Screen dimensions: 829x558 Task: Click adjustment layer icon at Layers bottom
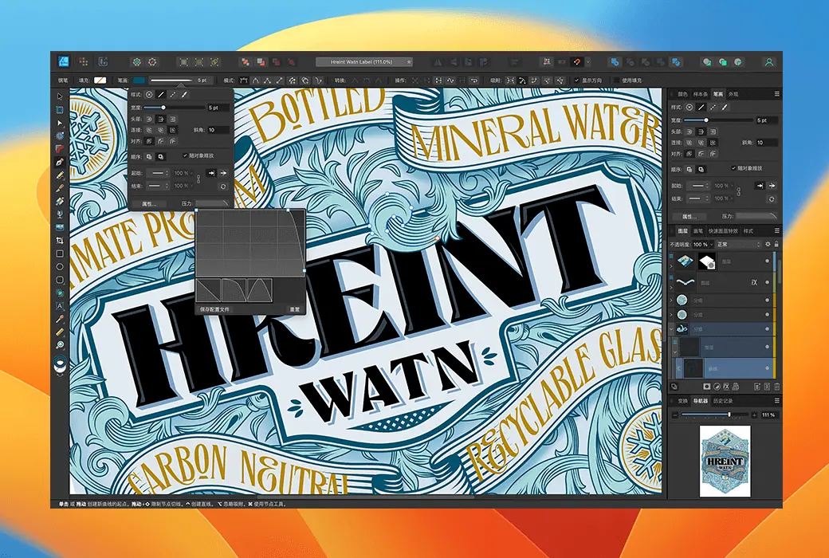point(717,387)
